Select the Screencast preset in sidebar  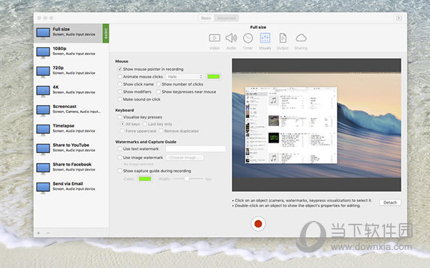click(71, 109)
